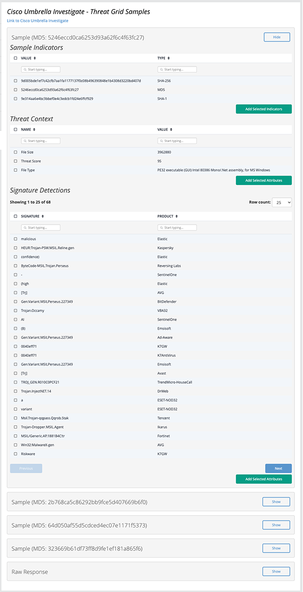Viewport: 303px width, 592px height.
Task: Click the BitDefender product cell
Action: coord(166,302)
